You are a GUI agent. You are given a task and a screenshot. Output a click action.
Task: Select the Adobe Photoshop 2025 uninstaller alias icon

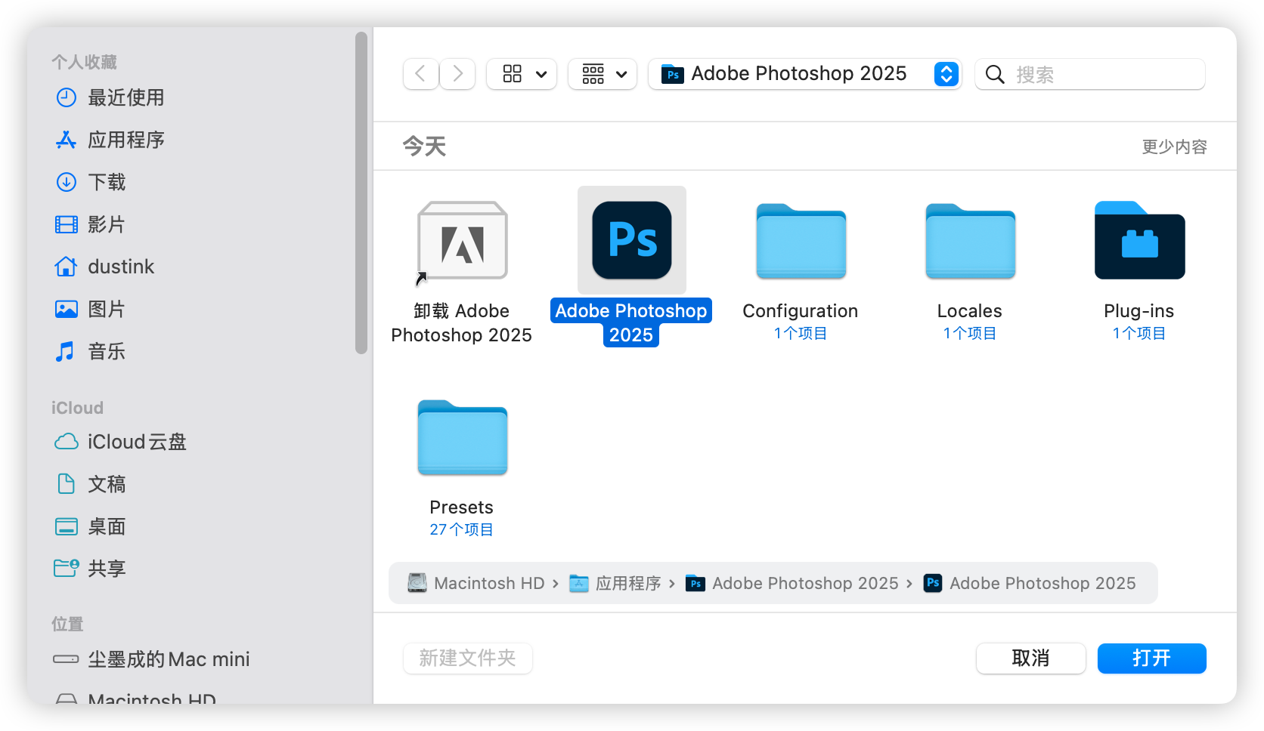pyautogui.click(x=462, y=242)
